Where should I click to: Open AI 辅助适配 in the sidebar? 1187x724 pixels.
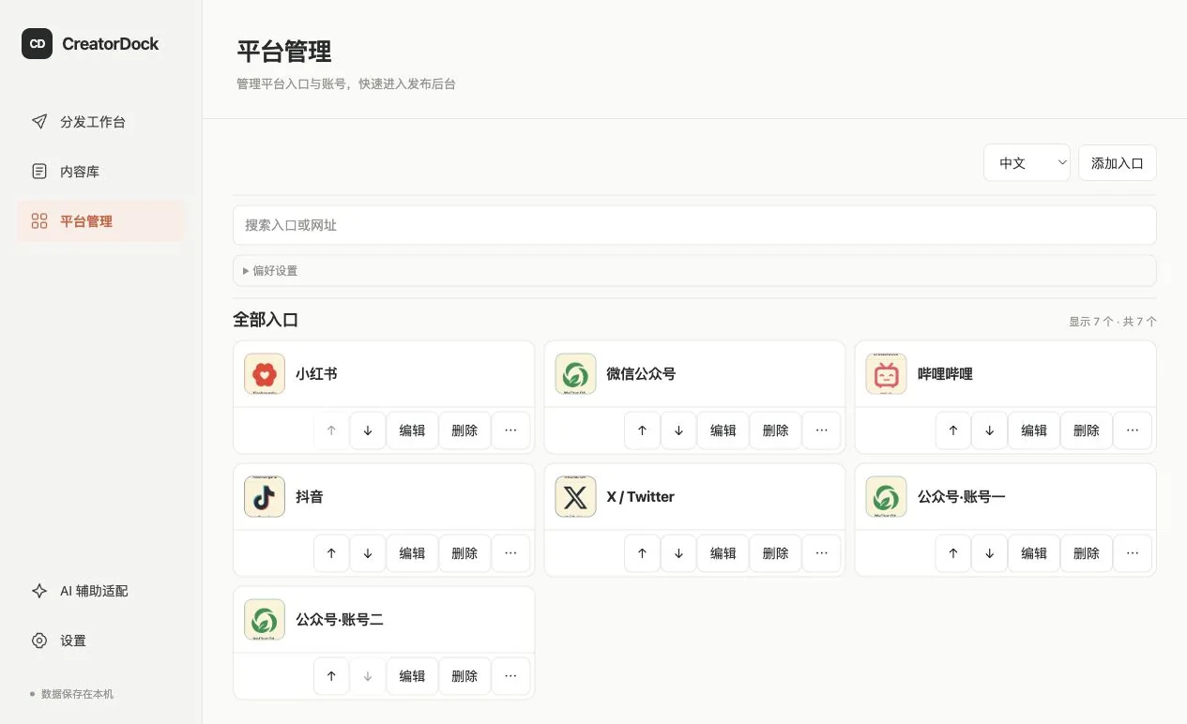(x=101, y=591)
